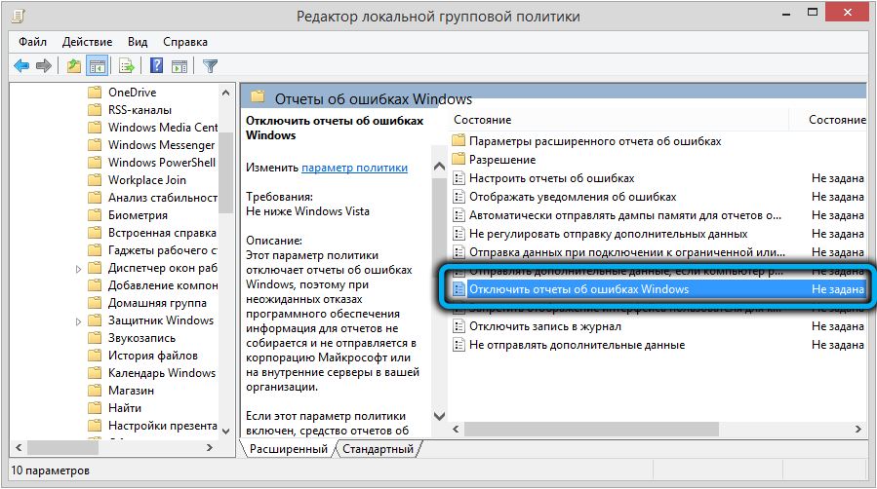
Task: Toggle the action pane toolbar icon
Action: [179, 66]
